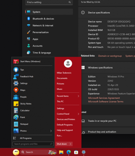Click the user avatar picture
135x156 pixels.
(68, 64)
